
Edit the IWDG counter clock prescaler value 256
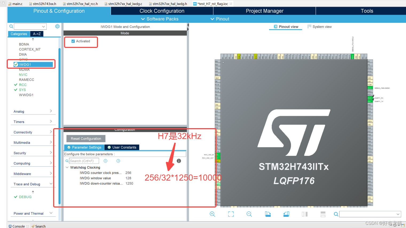tap(128, 173)
